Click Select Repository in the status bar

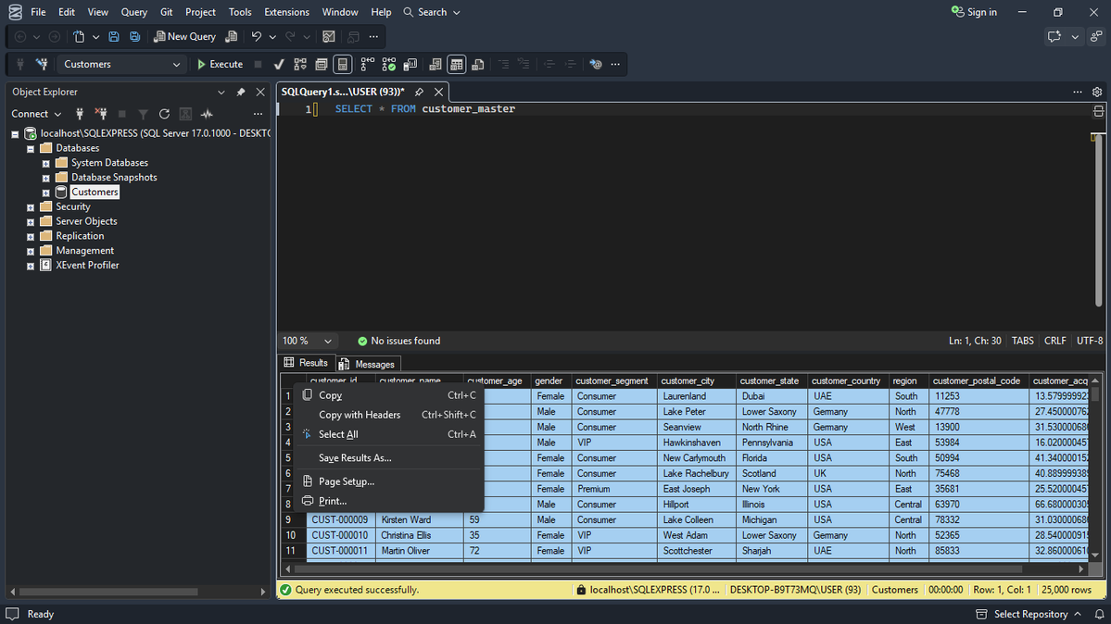pyautogui.click(x=1029, y=614)
